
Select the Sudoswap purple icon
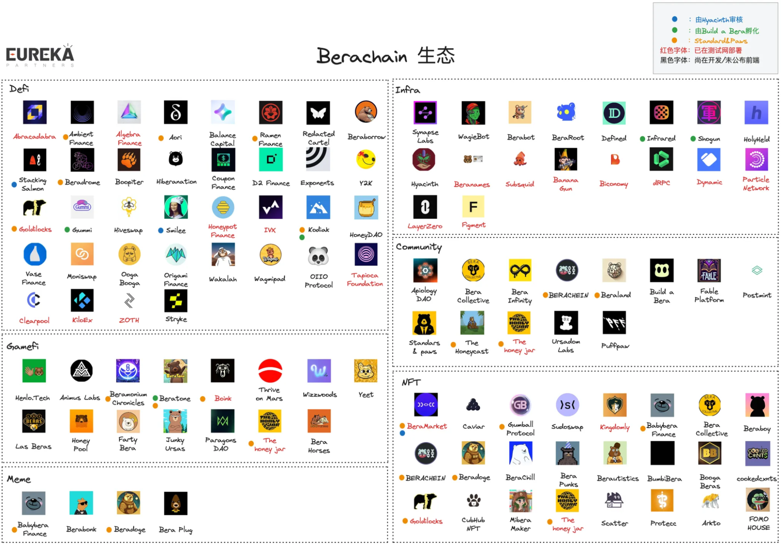point(567,405)
